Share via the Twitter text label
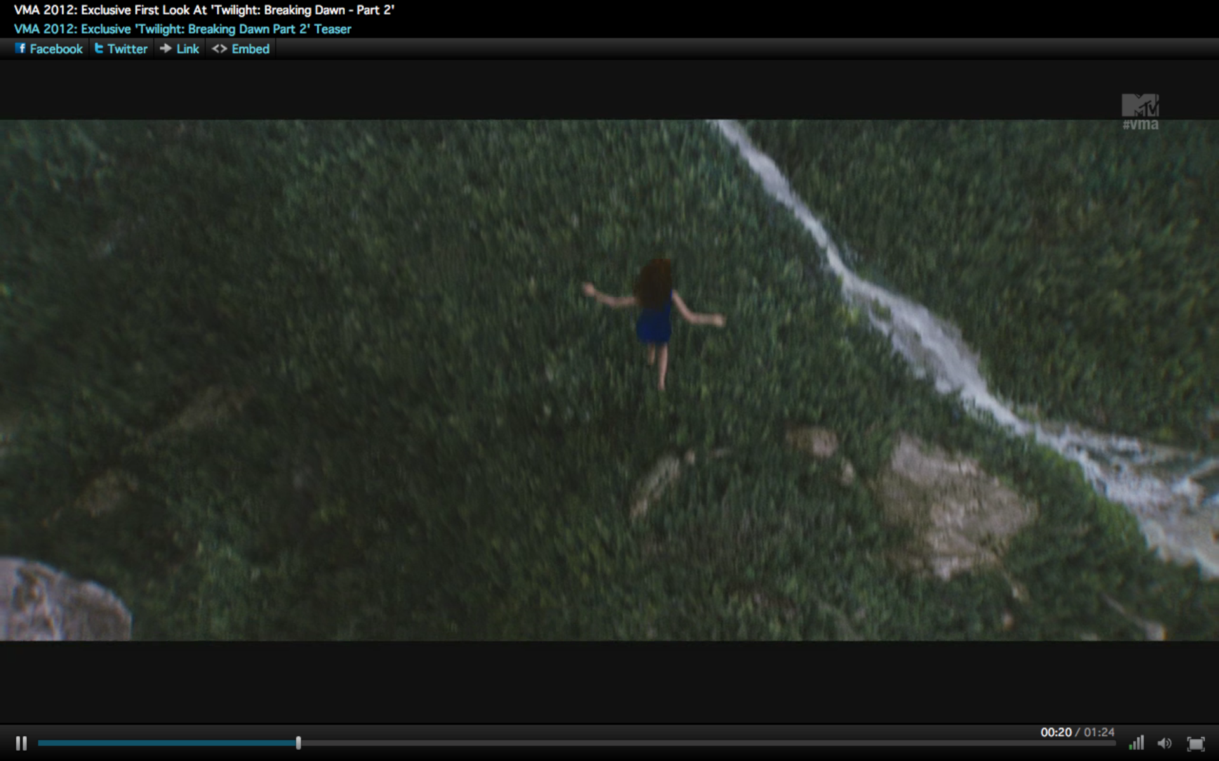 127,49
